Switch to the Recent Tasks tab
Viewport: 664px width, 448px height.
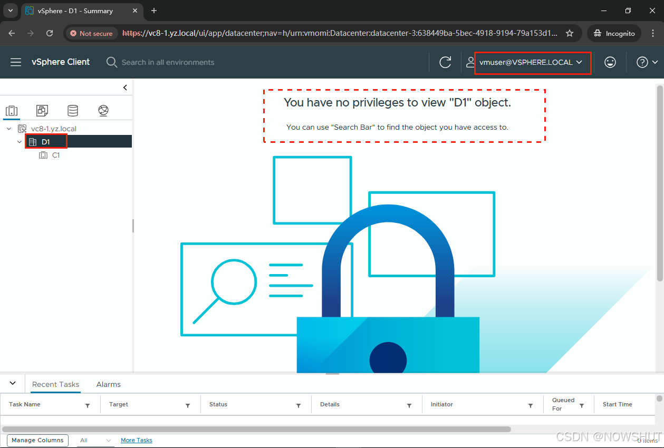[55, 384]
